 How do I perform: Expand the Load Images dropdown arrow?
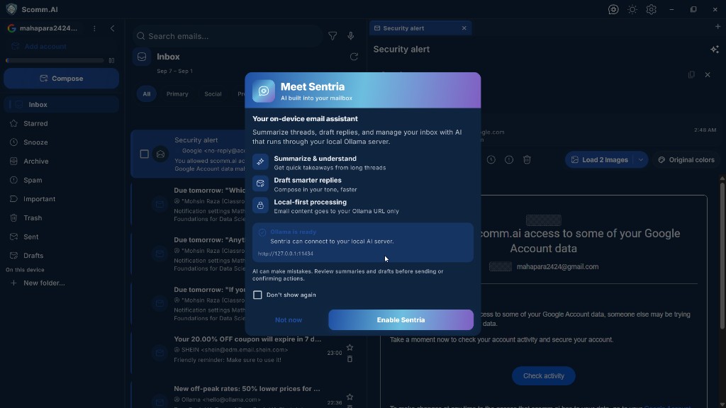(641, 159)
